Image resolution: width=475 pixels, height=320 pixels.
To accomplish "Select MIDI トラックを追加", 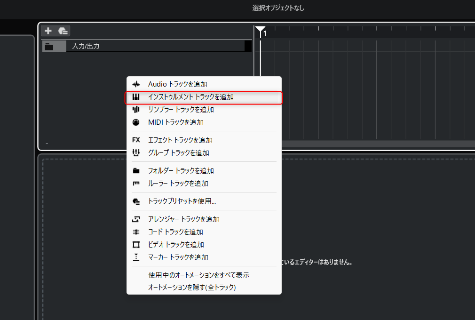I will point(204,122).
